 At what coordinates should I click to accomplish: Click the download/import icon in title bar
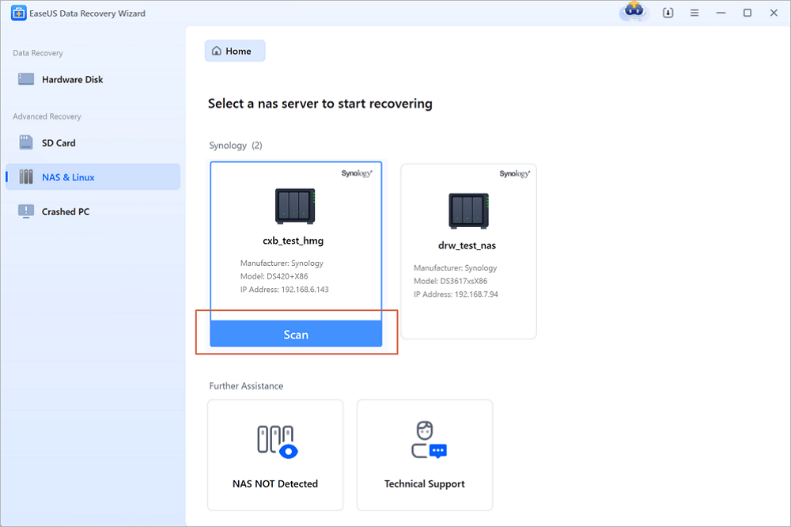[668, 13]
